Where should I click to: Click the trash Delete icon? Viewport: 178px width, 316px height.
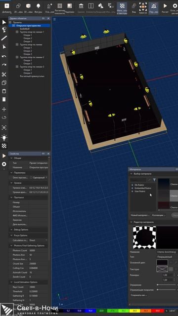coord(4,99)
